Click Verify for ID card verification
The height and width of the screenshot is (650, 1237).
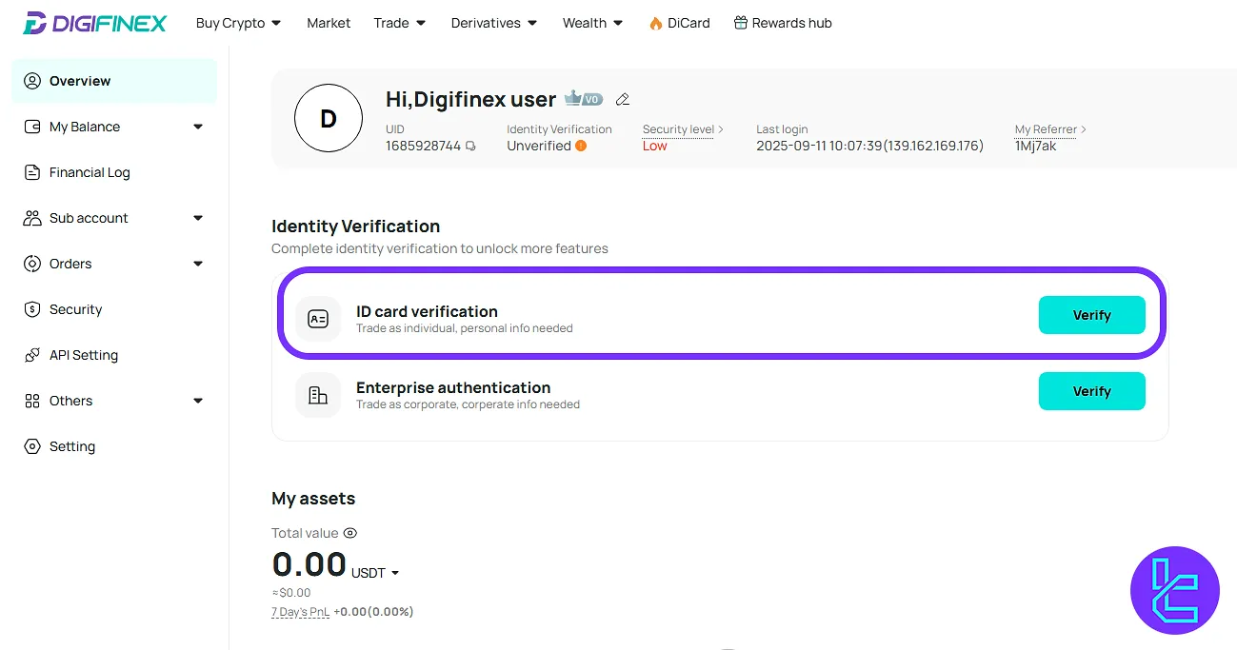click(1091, 315)
